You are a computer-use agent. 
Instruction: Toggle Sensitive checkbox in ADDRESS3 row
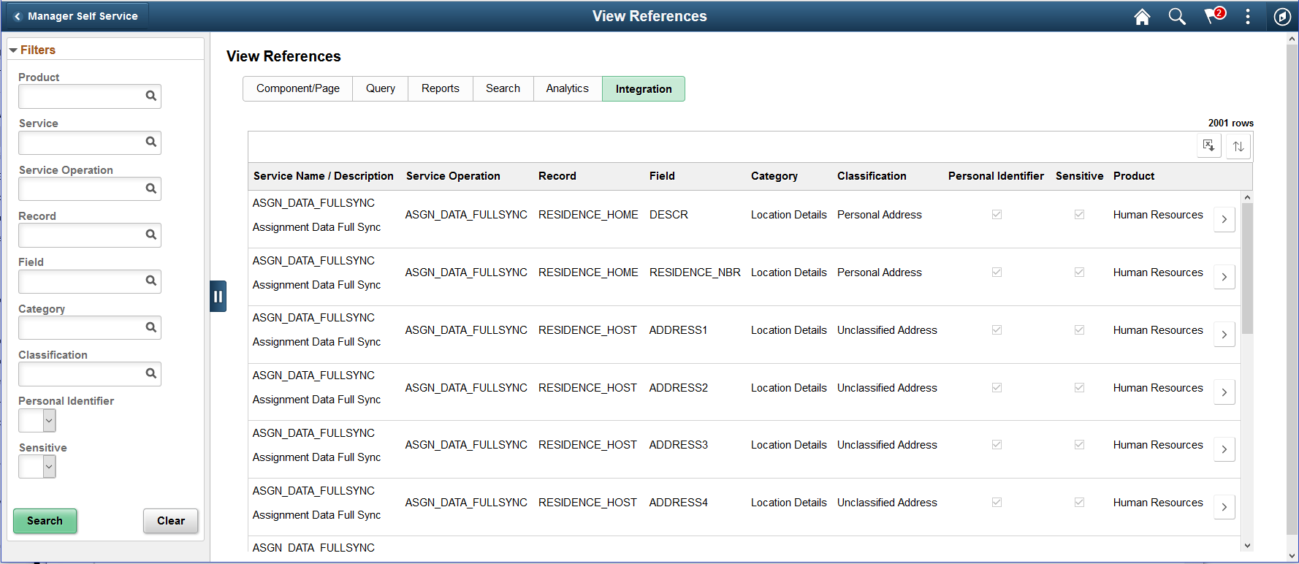1079,445
